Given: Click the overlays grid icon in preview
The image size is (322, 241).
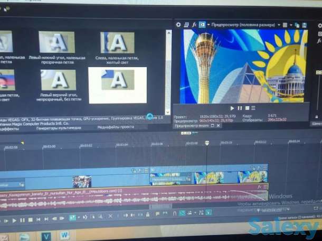Looking at the screenshot, I should tap(285, 25).
